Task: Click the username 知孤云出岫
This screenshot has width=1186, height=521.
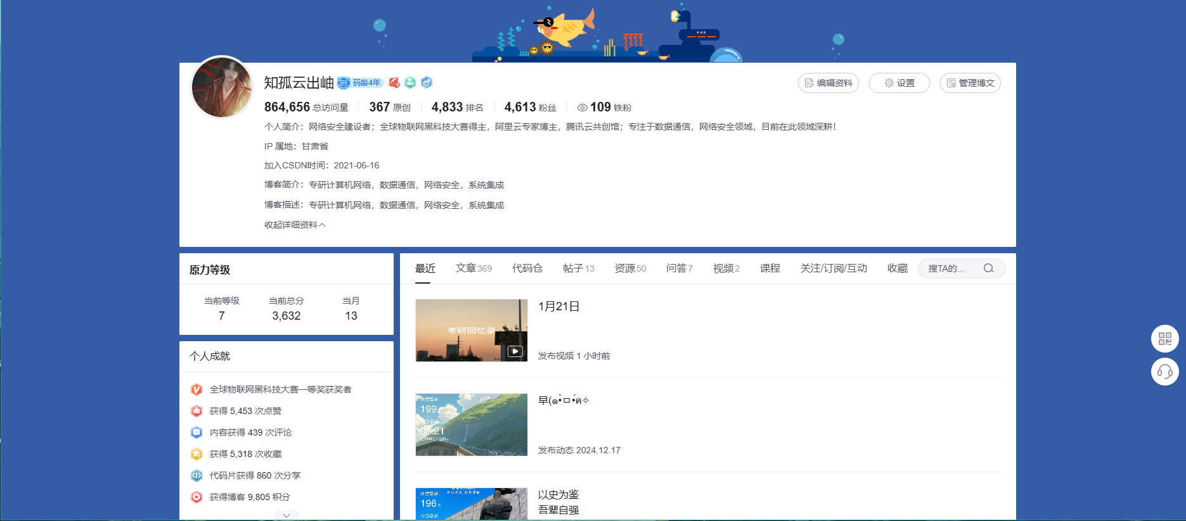Action: coord(299,83)
